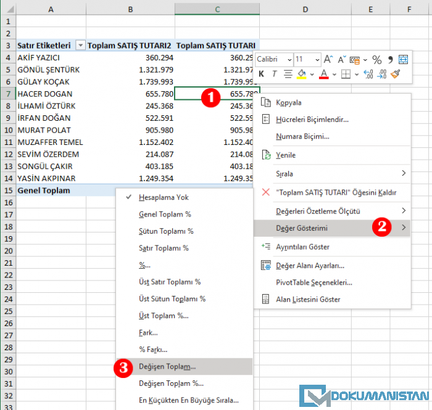
Task: Decrease decimal places
Action: [382, 74]
